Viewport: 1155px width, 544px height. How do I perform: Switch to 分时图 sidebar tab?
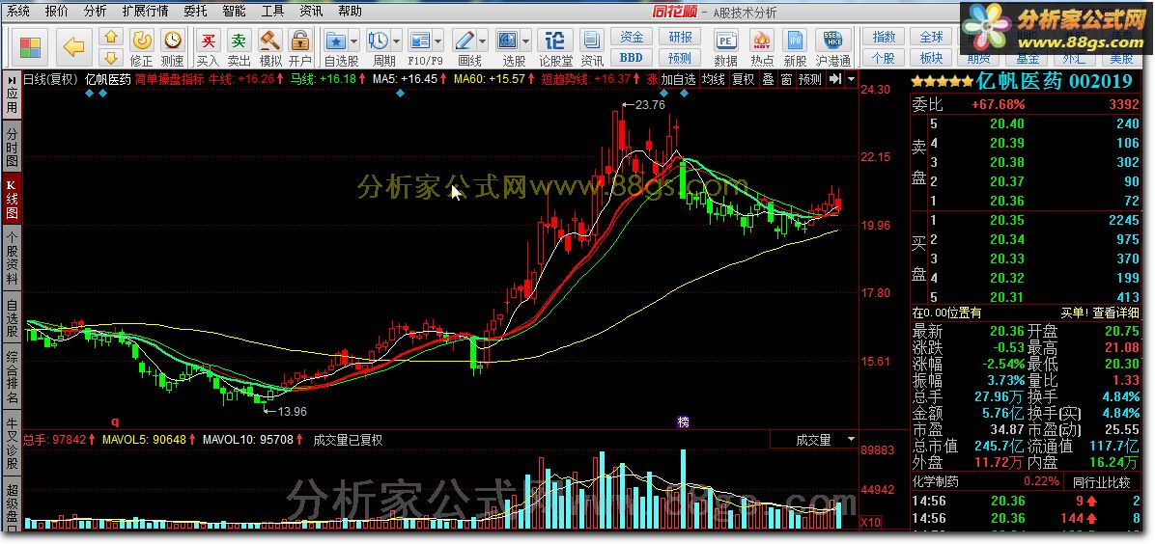12,148
